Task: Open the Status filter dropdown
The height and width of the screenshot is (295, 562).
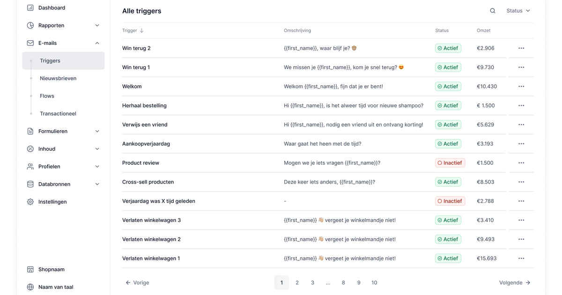Action: [518, 10]
